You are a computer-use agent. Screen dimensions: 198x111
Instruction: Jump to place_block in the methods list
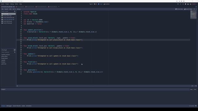tap(4, 56)
